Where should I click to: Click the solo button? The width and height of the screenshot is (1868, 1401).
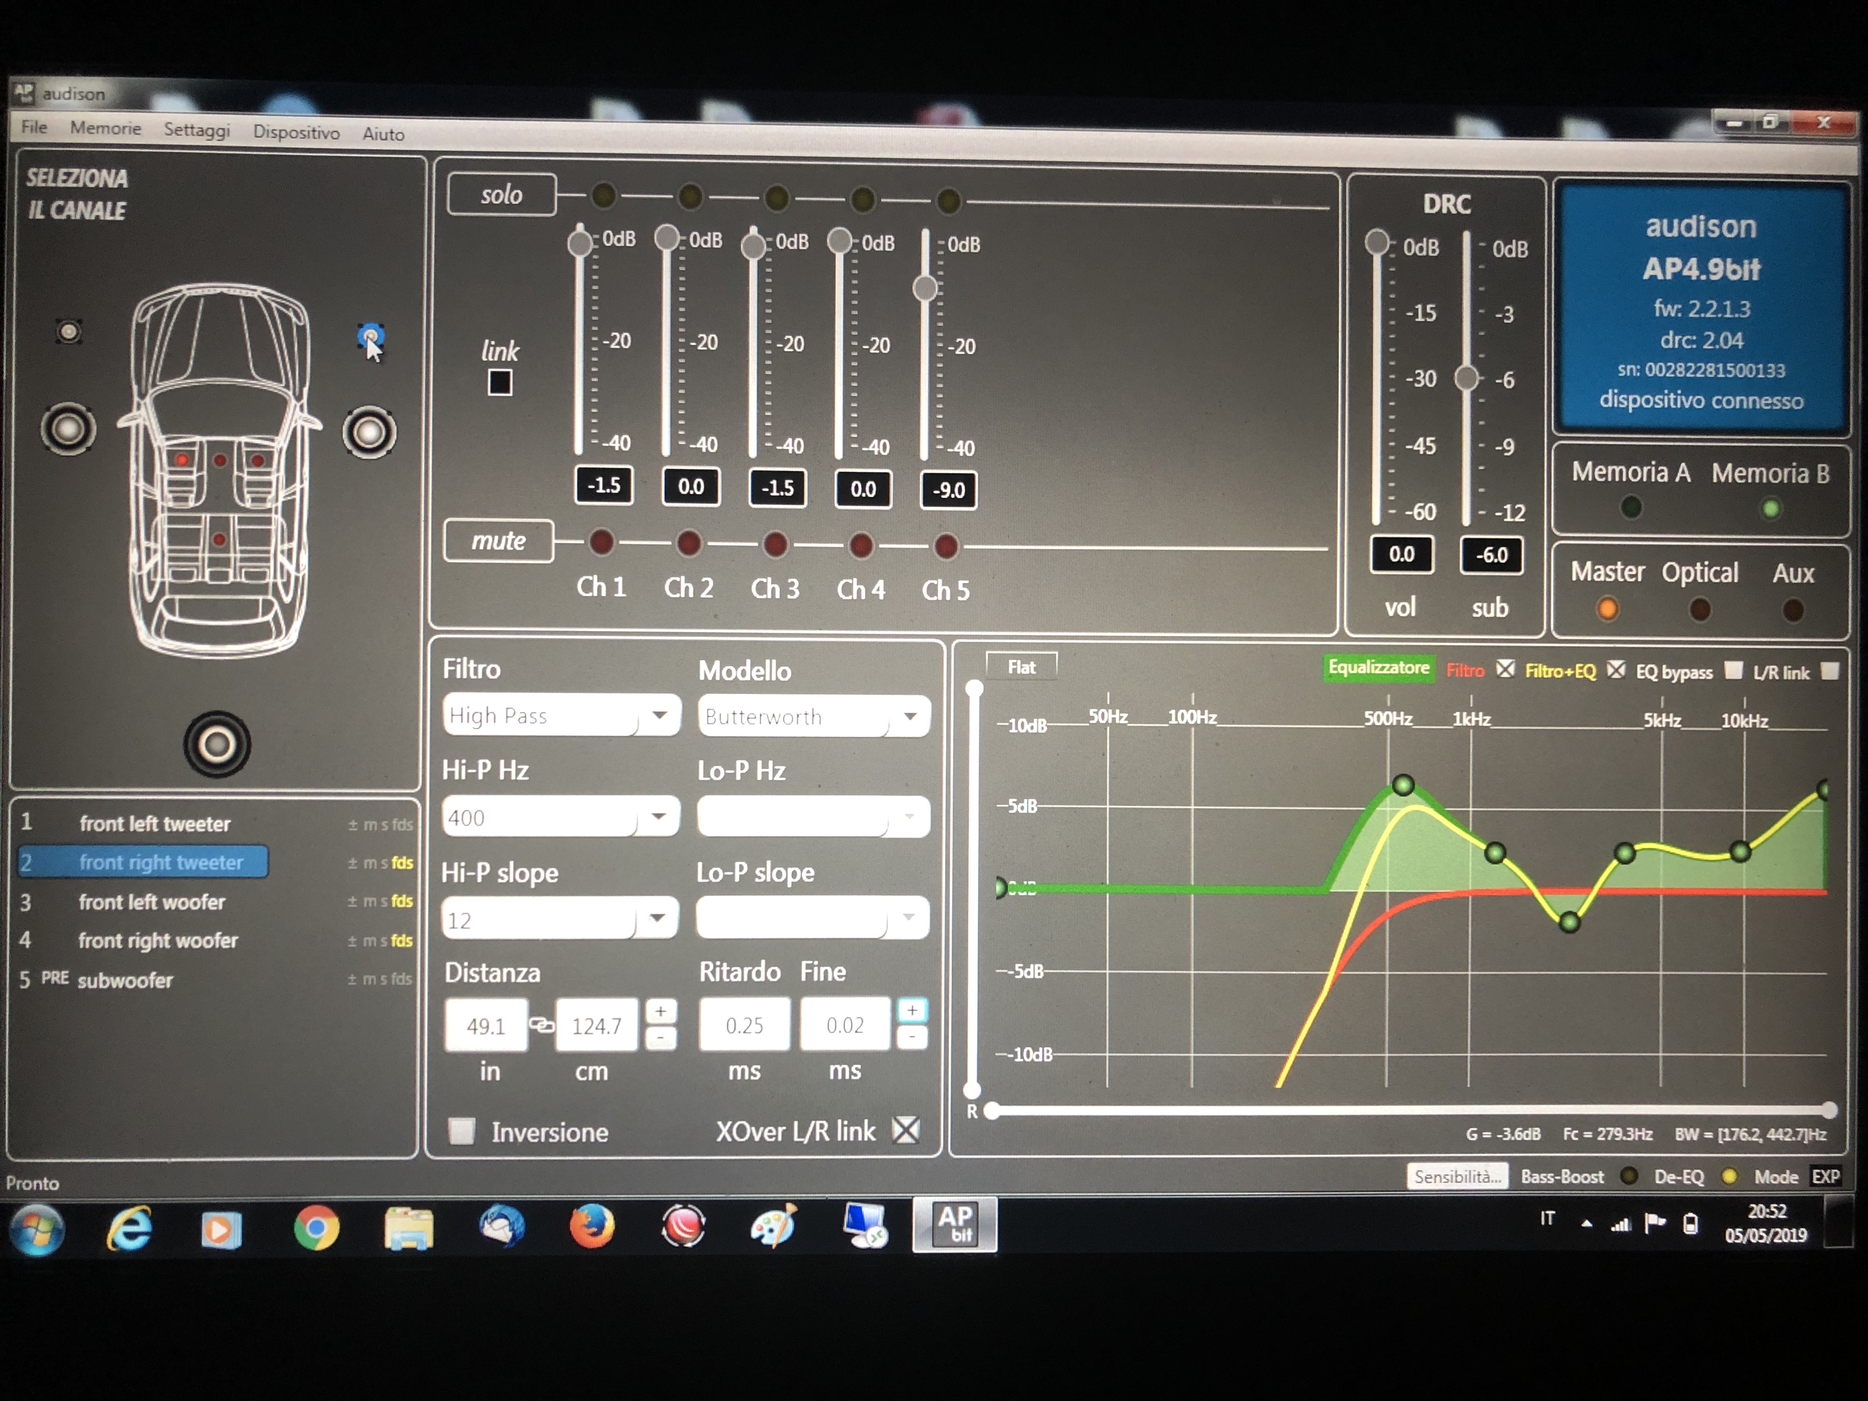tap(502, 194)
